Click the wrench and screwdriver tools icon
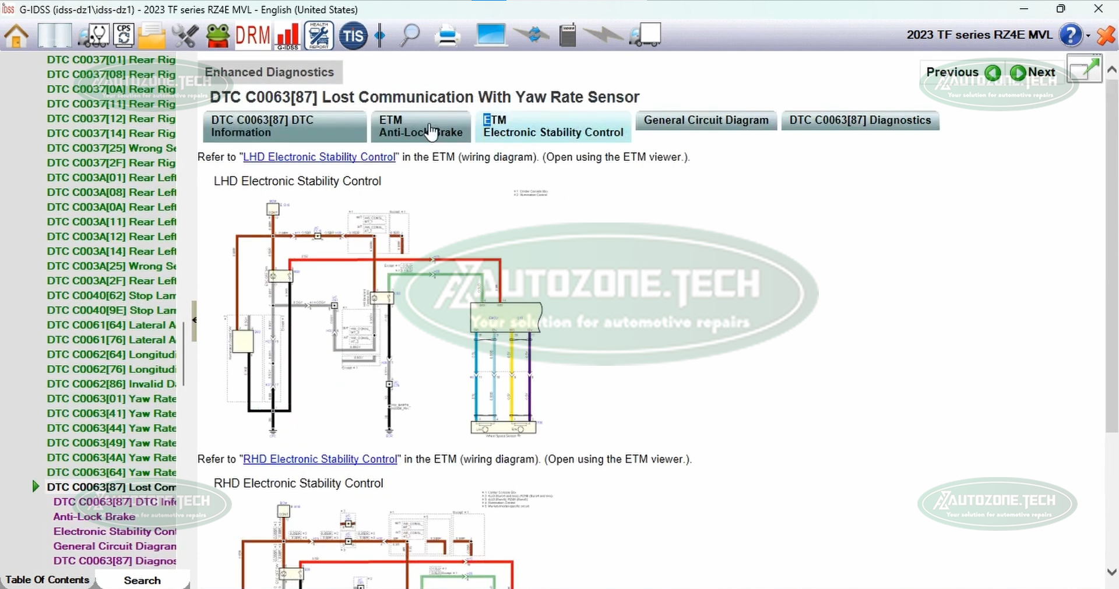Image resolution: width=1119 pixels, height=589 pixels. point(185,36)
